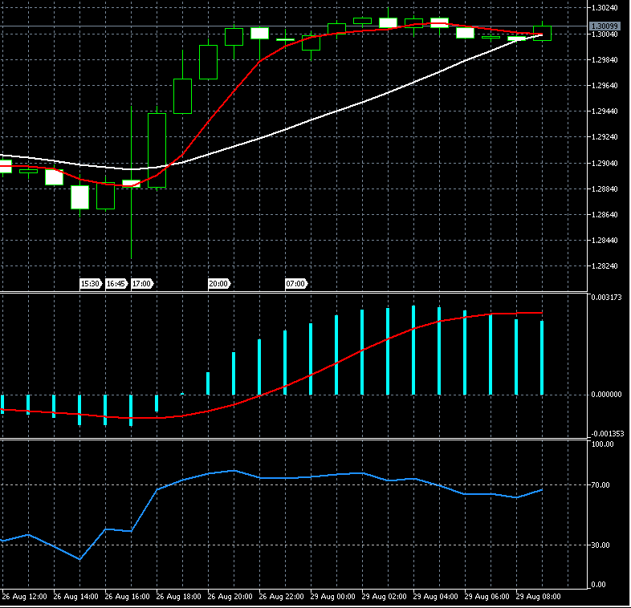Screen dimensions: 631x608
Task: Click the 29 Aug 08:00 time axis label
Action: pyautogui.click(x=539, y=597)
